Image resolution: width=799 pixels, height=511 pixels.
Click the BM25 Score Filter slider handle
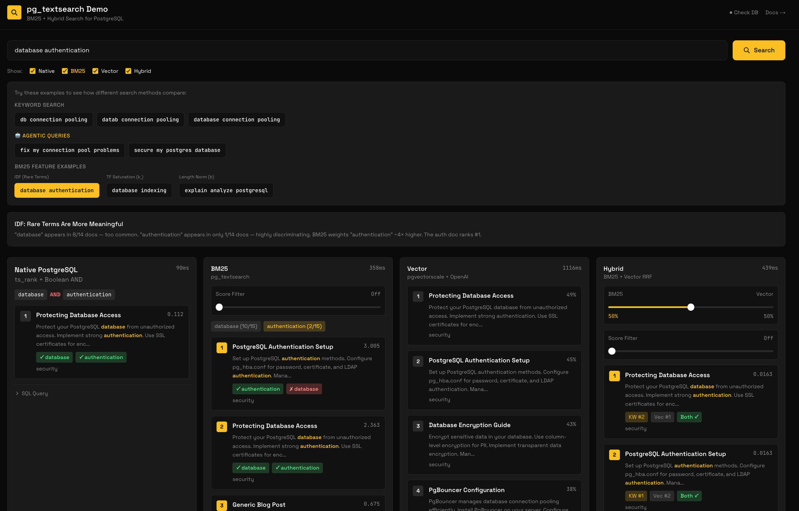219,307
